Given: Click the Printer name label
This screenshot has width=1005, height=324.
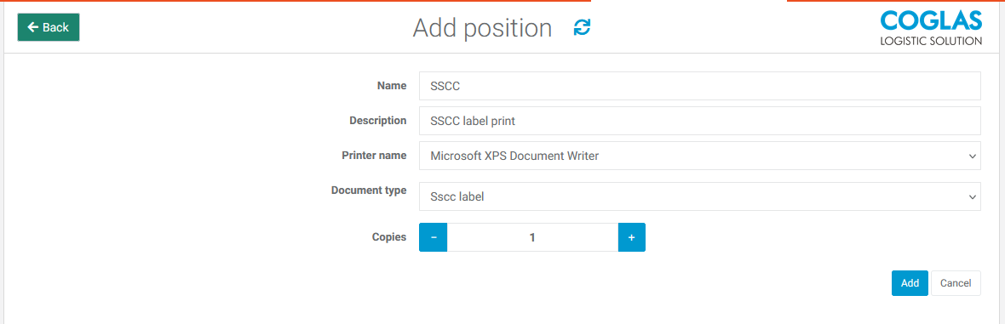Looking at the screenshot, I should tap(374, 155).
